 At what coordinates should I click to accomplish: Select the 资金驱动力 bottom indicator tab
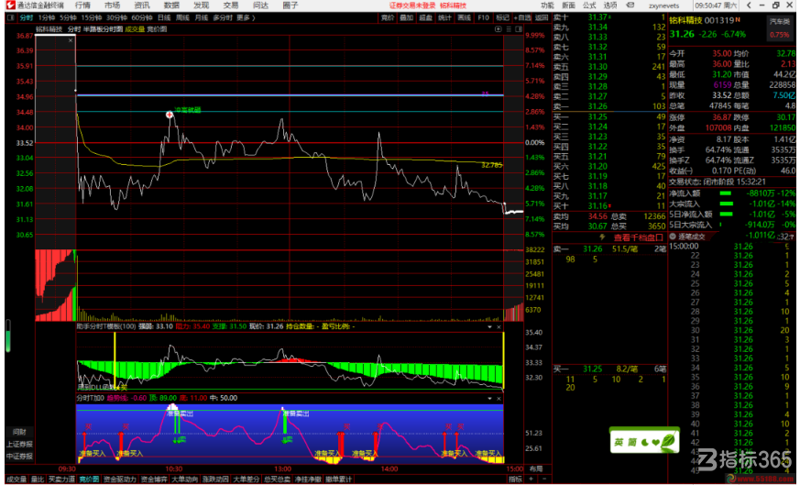click(x=120, y=479)
